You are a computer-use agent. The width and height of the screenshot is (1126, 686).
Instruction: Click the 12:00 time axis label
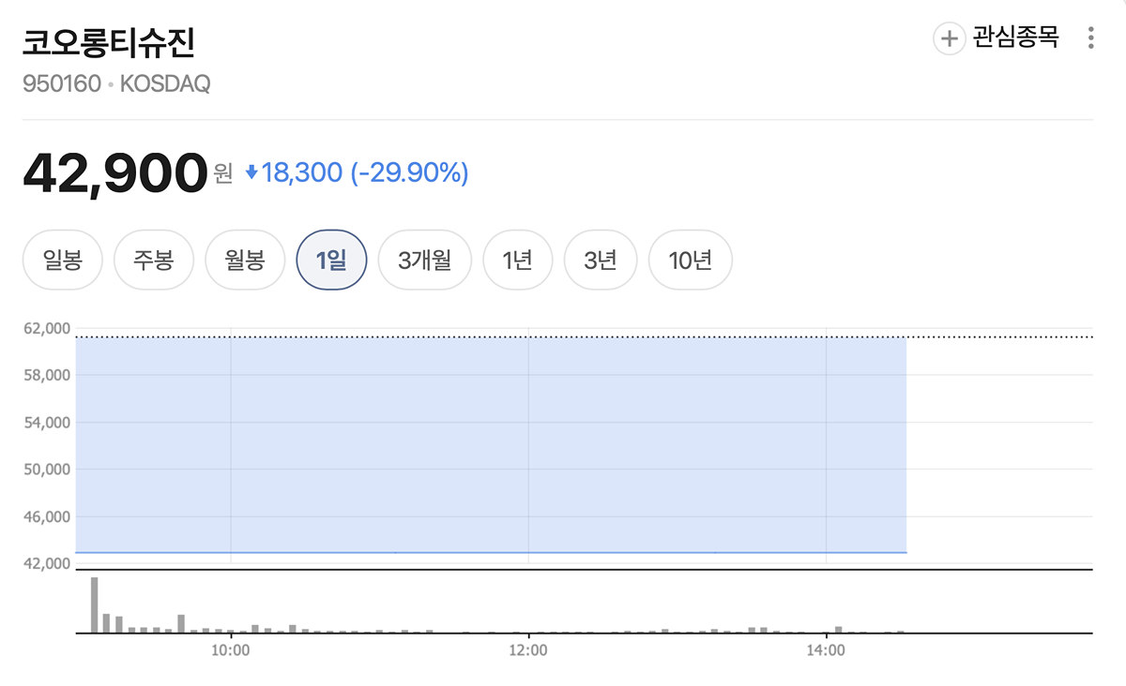tap(528, 650)
